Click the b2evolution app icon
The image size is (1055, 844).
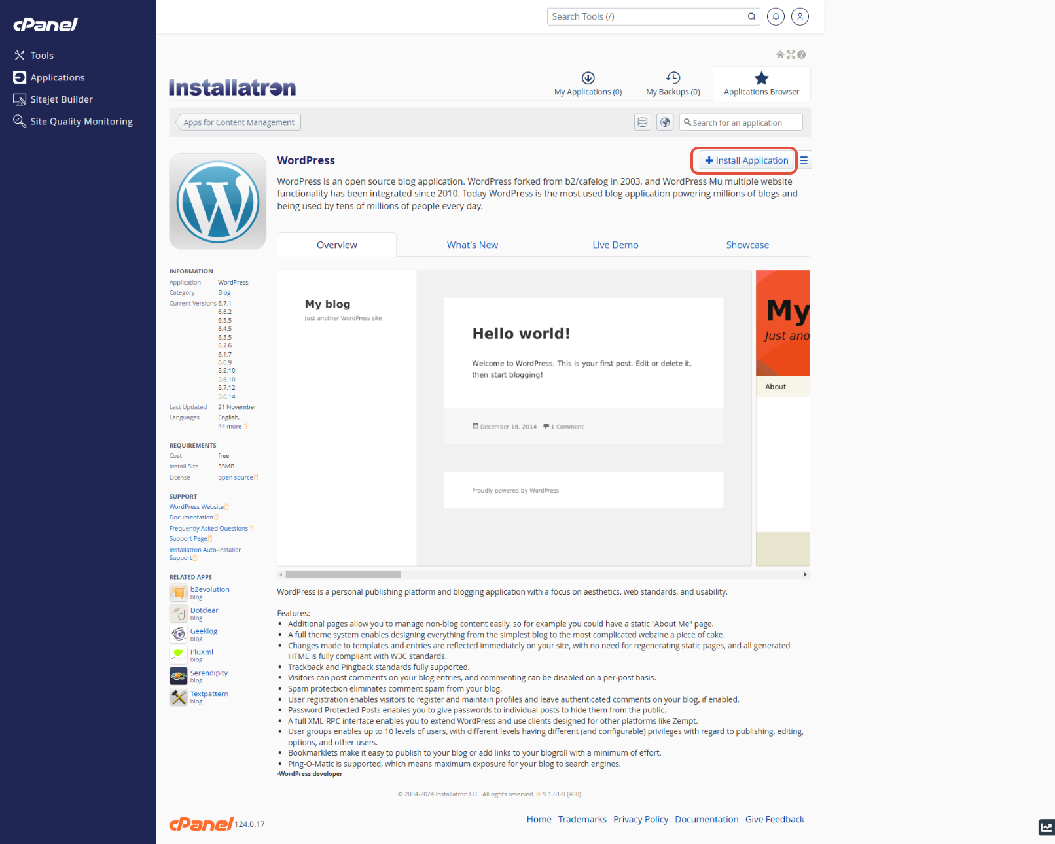[178, 593]
